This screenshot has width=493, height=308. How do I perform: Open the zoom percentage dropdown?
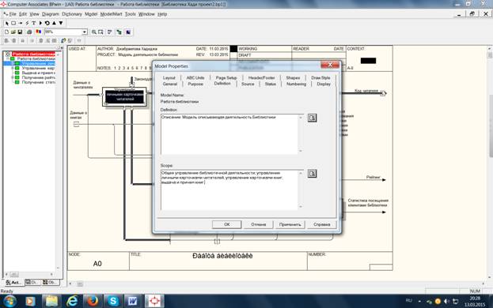pyautogui.click(x=85, y=32)
